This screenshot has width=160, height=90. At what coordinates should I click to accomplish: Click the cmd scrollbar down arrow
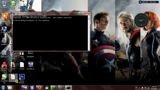(89, 50)
